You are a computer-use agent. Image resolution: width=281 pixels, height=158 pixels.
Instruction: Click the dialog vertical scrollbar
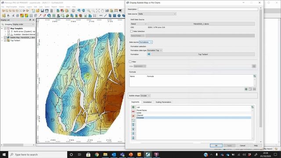point(261,68)
